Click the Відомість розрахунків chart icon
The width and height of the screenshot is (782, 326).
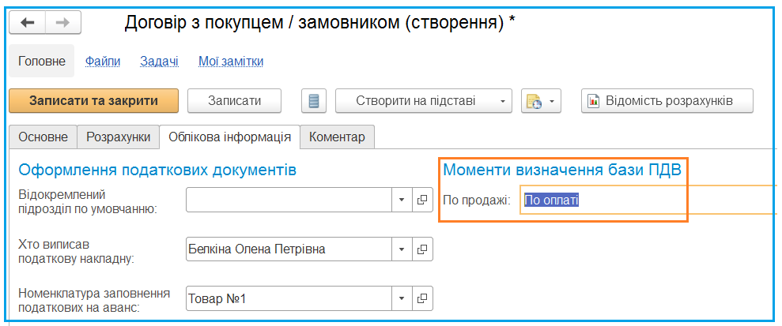594,101
